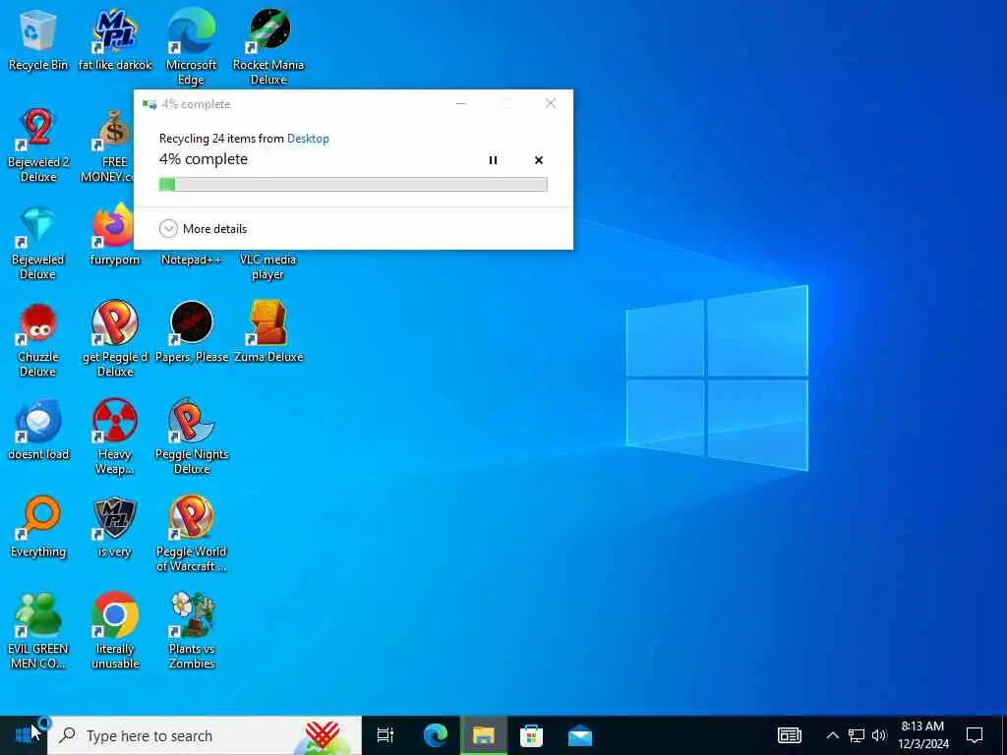Pause the recycling operation

pyautogui.click(x=493, y=160)
